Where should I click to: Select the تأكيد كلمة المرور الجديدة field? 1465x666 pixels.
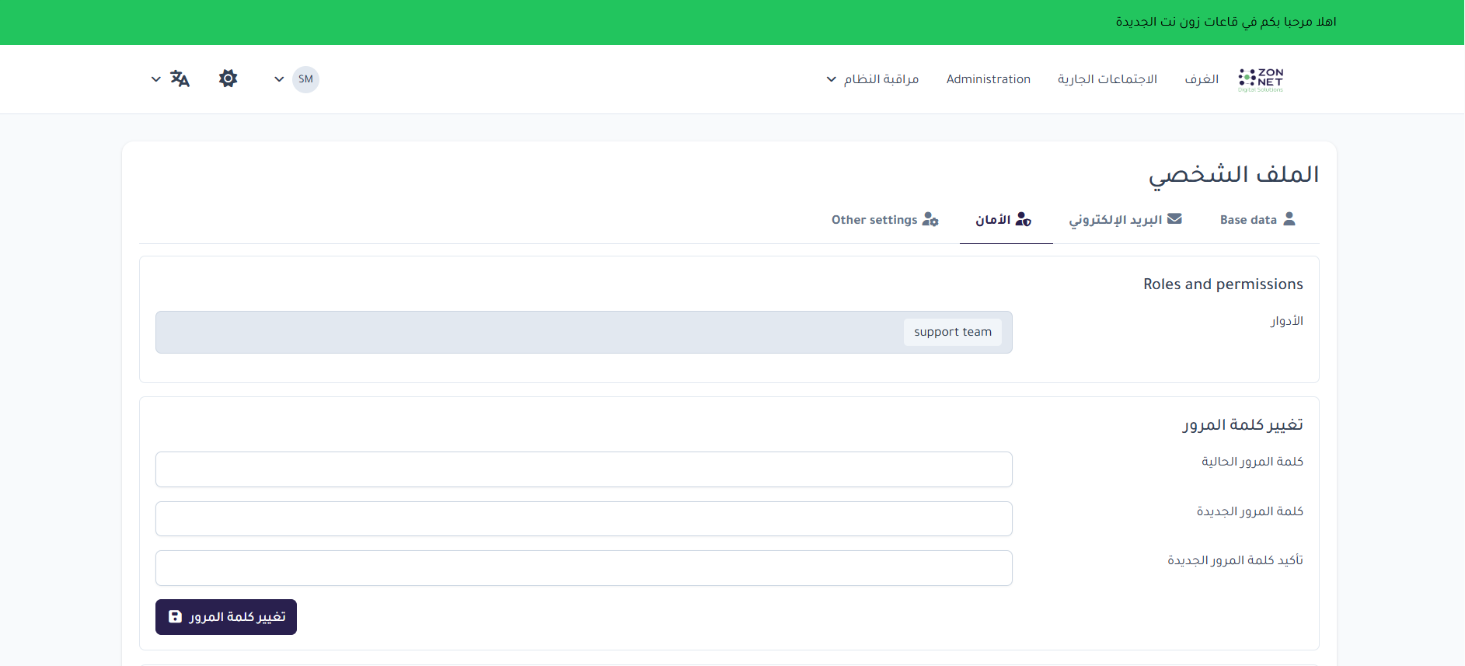point(584,568)
